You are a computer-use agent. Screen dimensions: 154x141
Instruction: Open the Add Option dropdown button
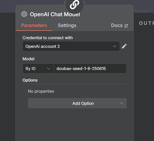coord(77,103)
